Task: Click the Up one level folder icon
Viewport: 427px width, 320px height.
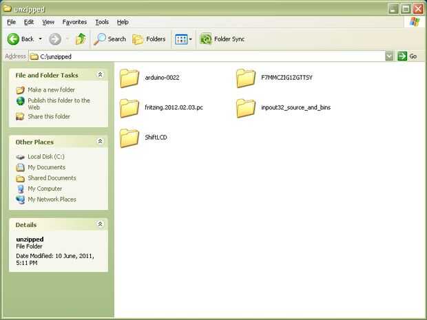Action: pos(81,39)
